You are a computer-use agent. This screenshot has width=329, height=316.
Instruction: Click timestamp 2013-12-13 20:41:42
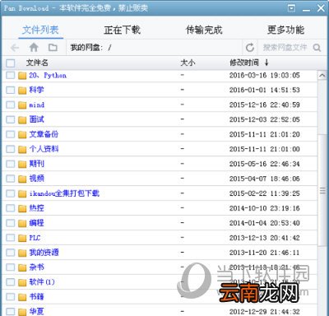tap(265, 238)
